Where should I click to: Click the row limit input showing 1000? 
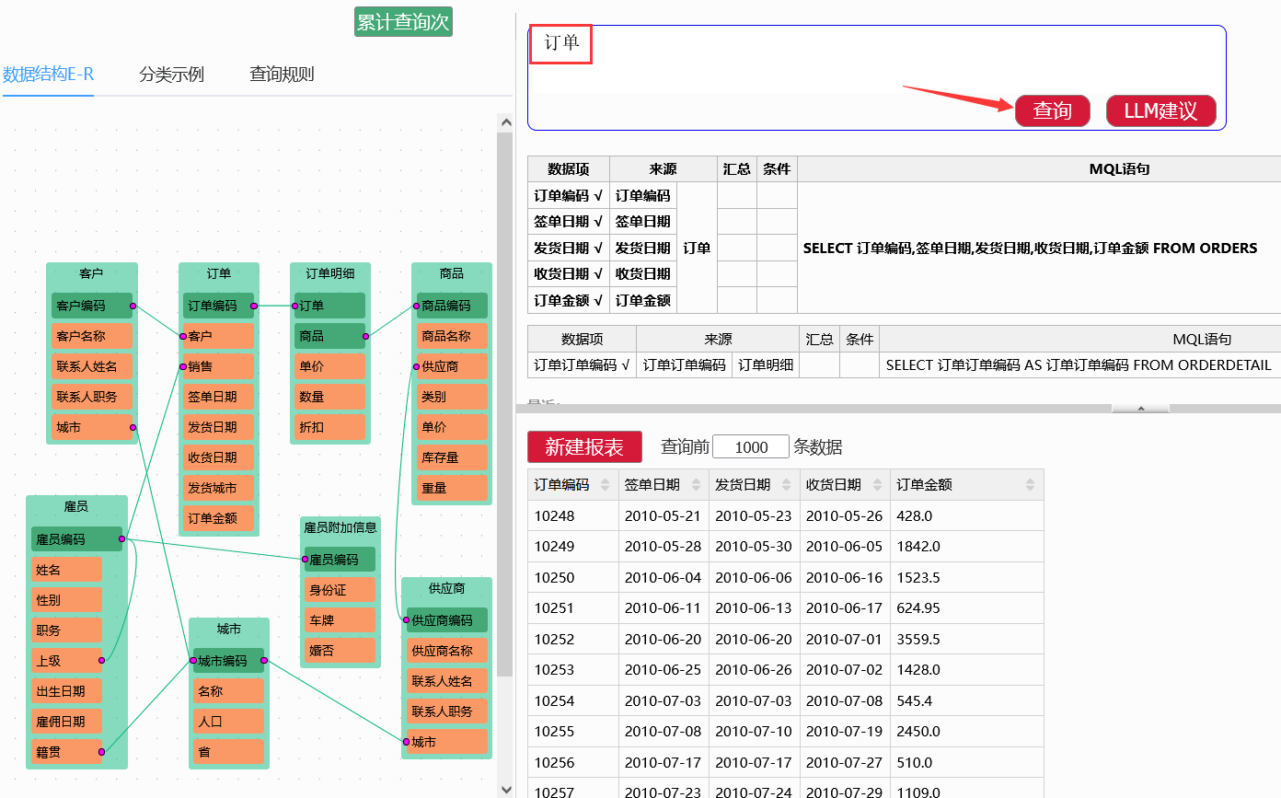click(751, 447)
